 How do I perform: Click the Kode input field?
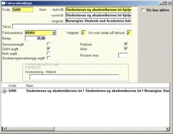pos(23,10)
